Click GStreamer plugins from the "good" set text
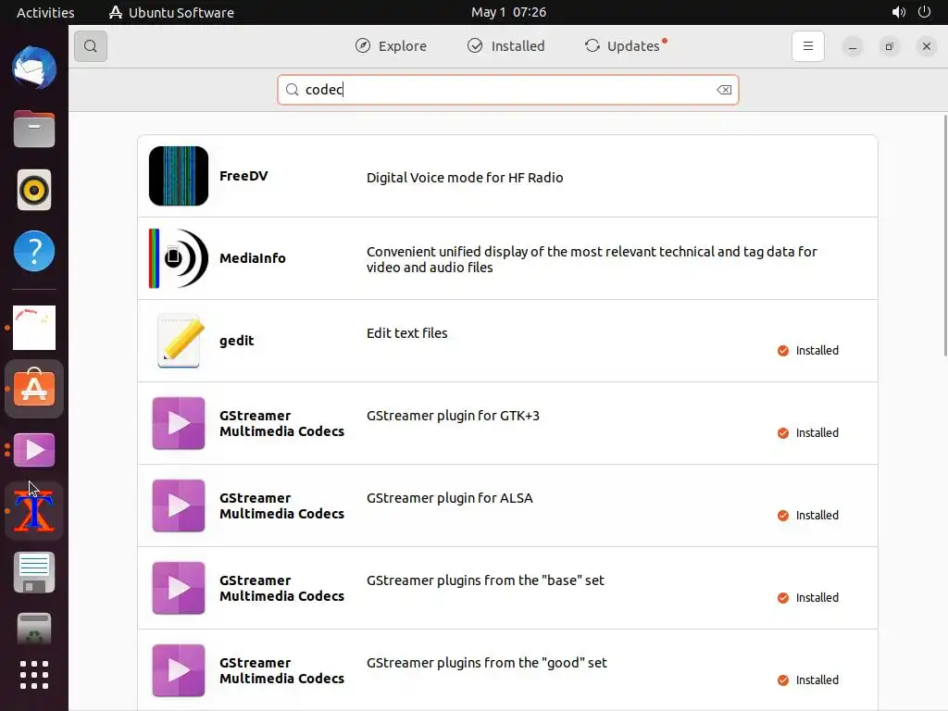Viewport: 948px width, 711px height. [486, 662]
